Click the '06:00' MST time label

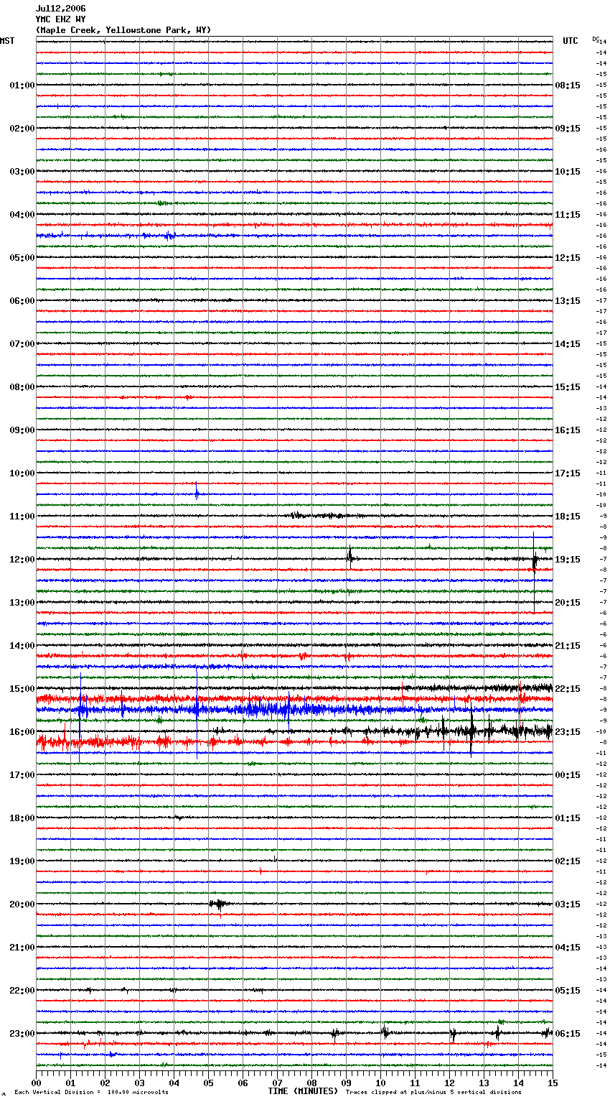point(22,301)
